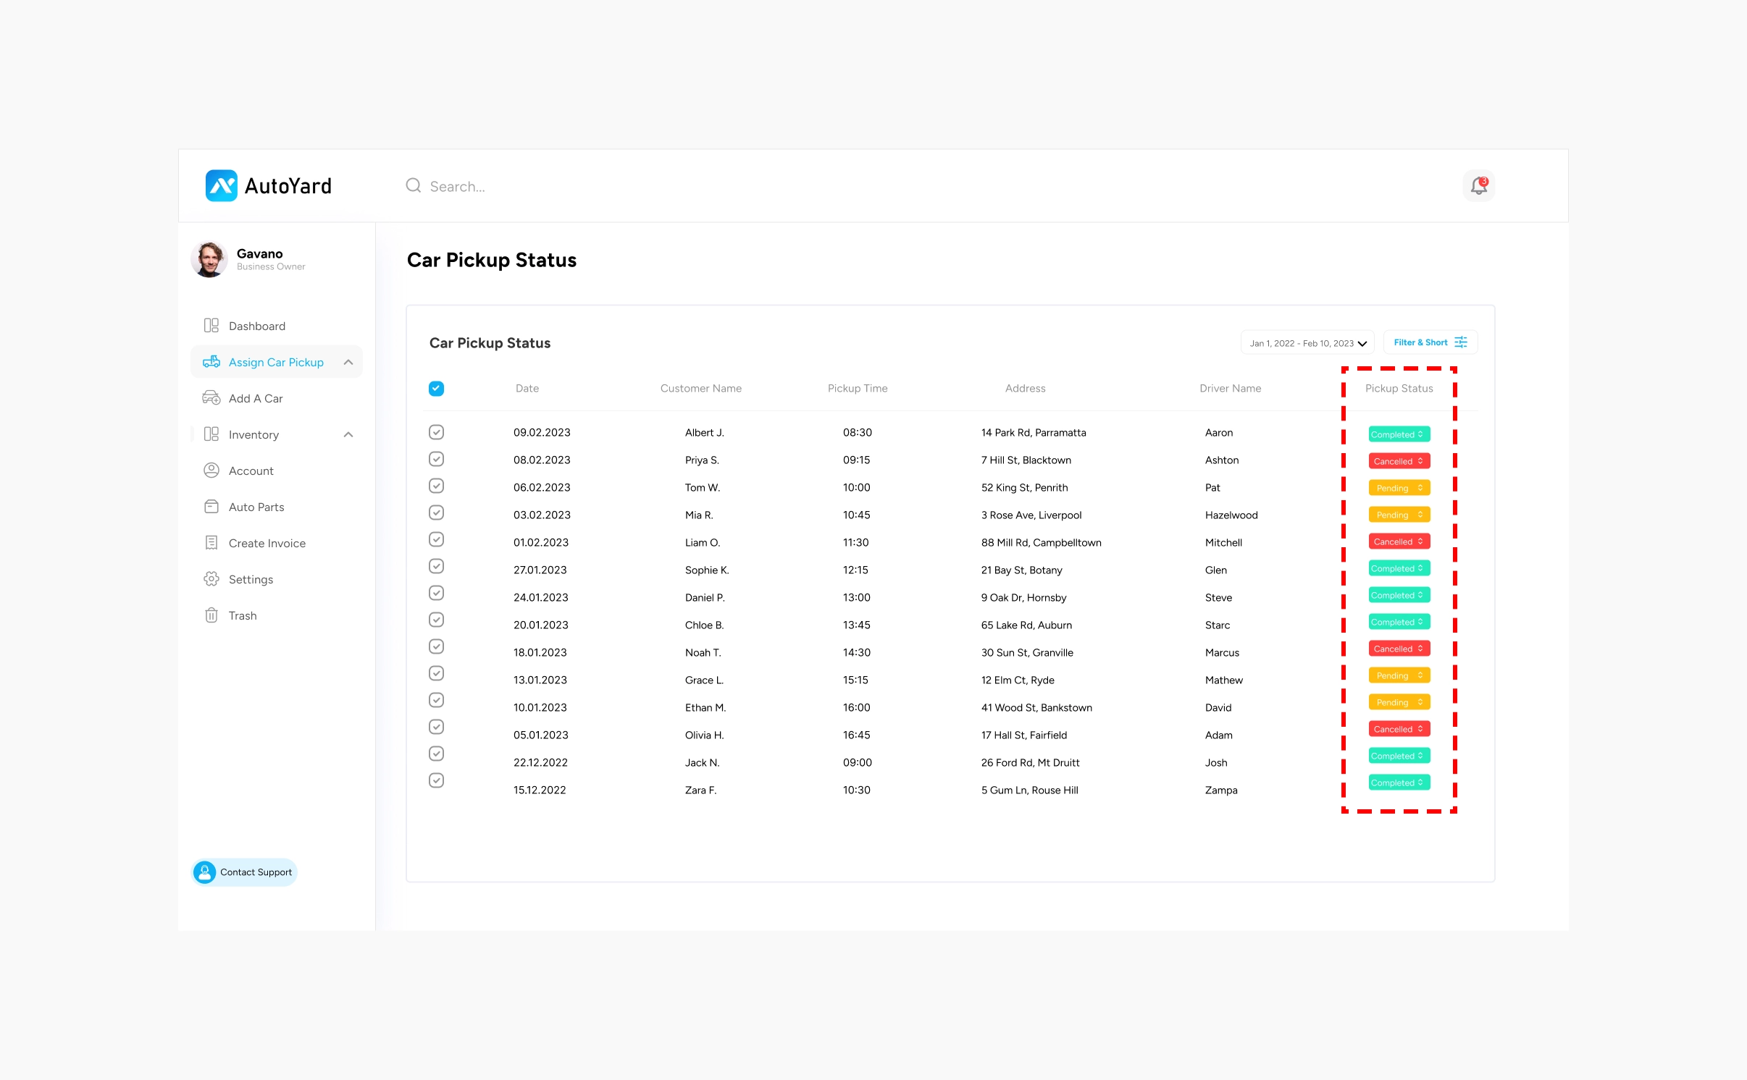Toggle checkbox for Albert J. row
The image size is (1747, 1080).
(437, 432)
